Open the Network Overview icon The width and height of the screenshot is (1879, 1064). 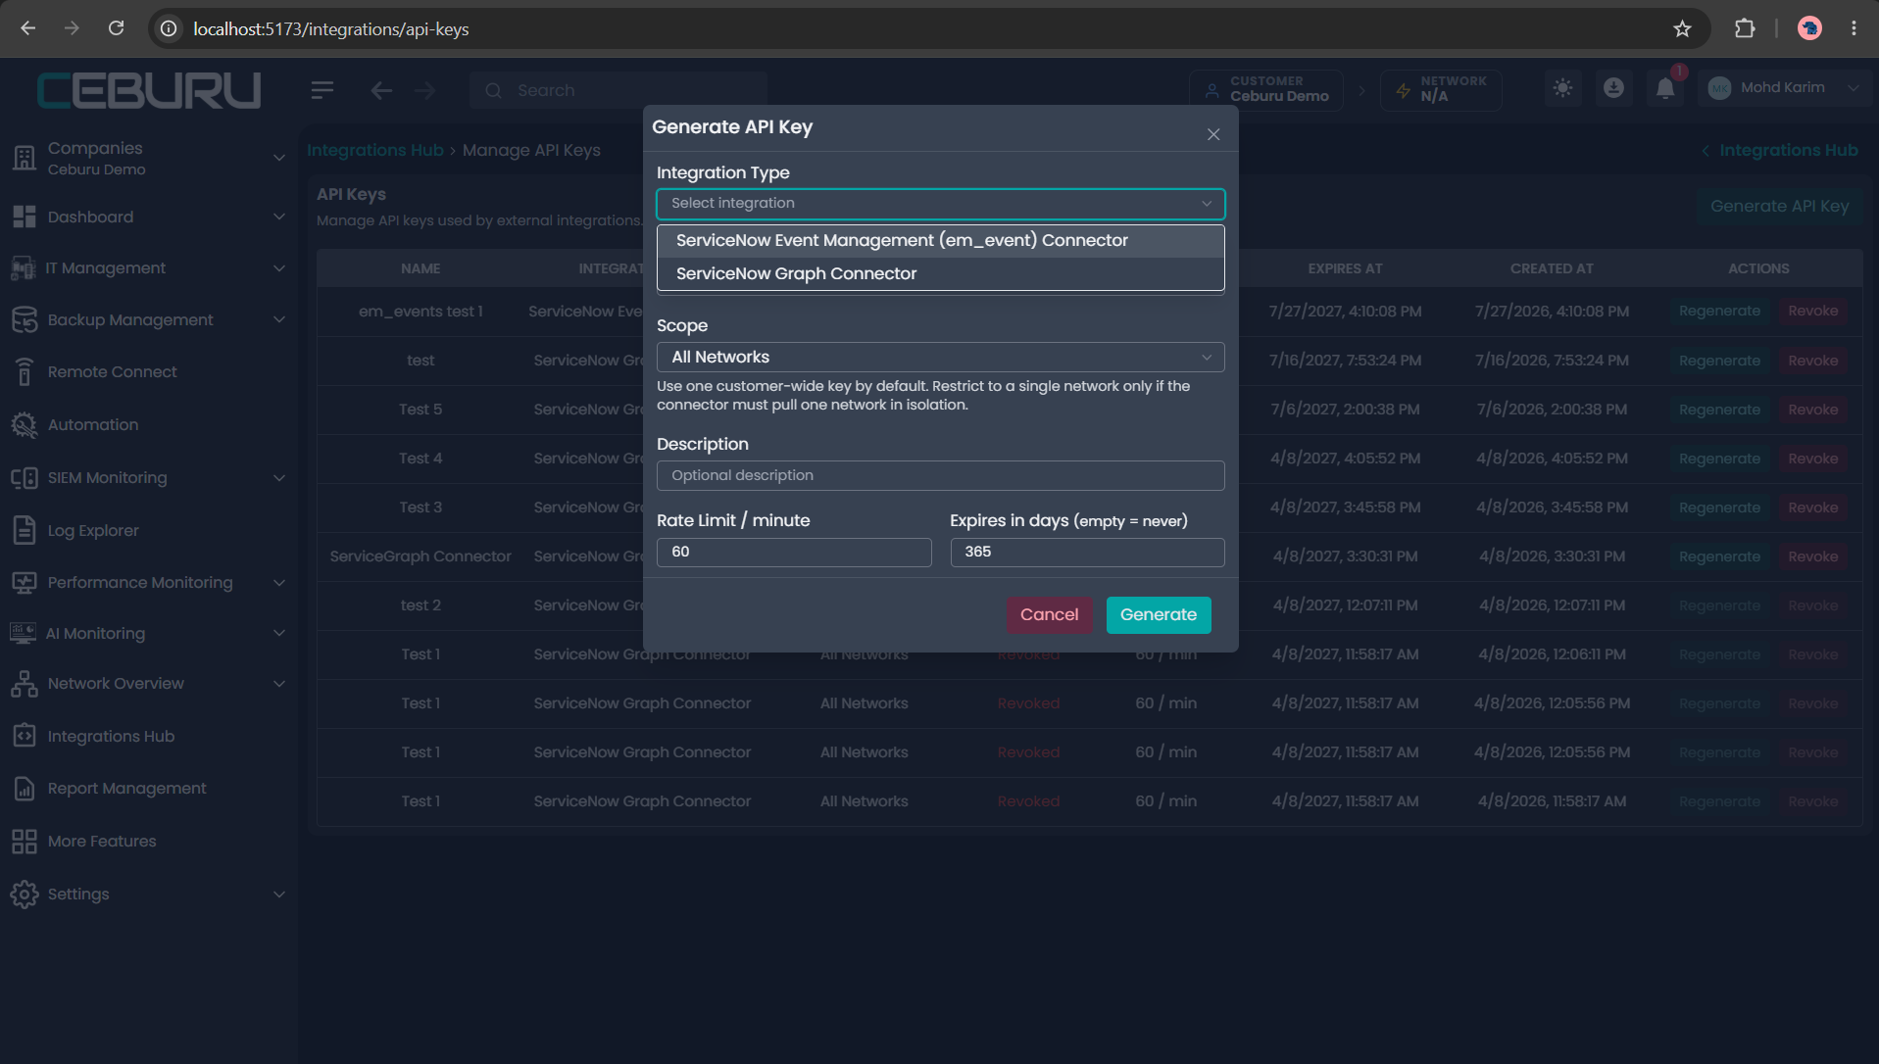pos(25,684)
